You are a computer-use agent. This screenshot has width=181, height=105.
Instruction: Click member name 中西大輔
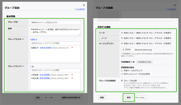35,78
